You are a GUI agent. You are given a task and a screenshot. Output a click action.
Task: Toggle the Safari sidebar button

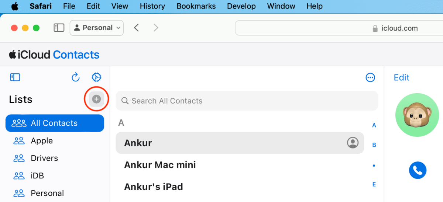click(x=59, y=28)
